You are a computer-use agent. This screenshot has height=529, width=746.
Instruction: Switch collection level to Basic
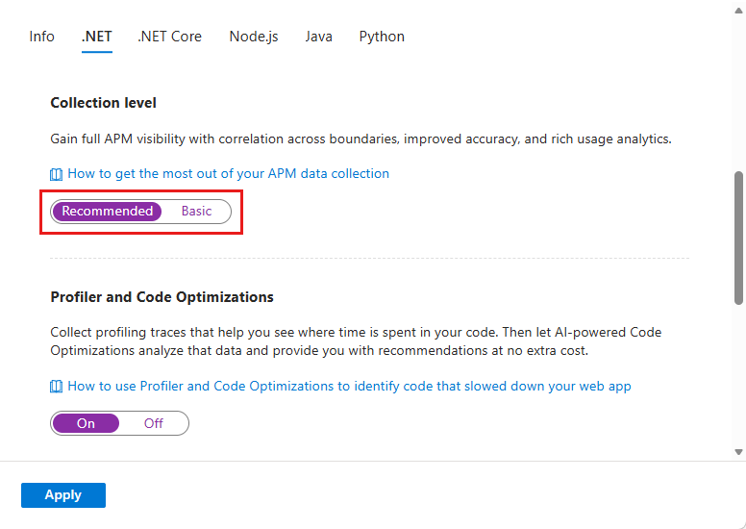196,212
